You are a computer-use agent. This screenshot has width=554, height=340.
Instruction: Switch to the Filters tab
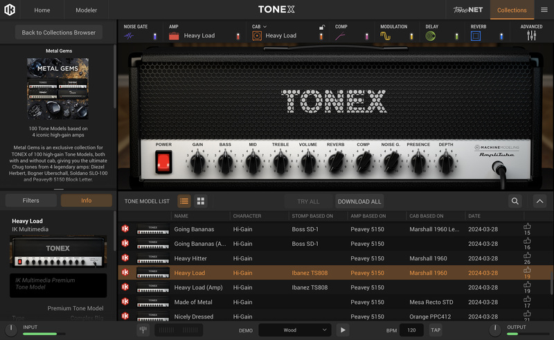(31, 200)
